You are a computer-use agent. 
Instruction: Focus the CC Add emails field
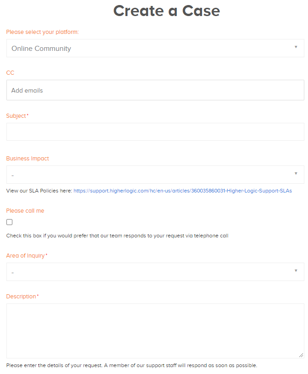click(x=155, y=90)
